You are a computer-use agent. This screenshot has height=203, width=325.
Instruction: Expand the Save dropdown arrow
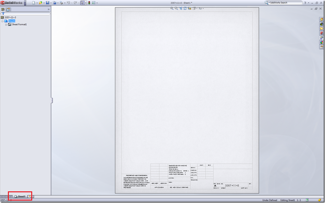click(51, 3)
